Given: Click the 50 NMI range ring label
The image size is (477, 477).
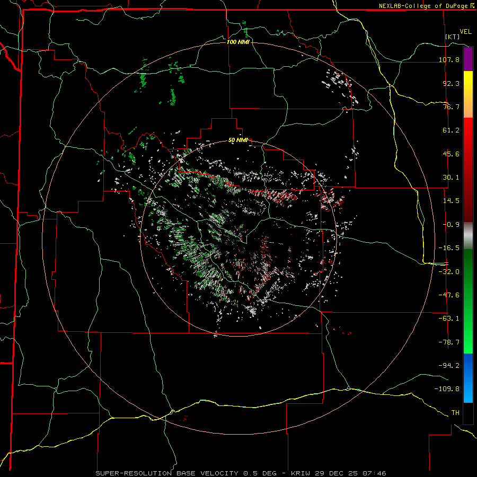Looking at the screenshot, I should pyautogui.click(x=238, y=140).
